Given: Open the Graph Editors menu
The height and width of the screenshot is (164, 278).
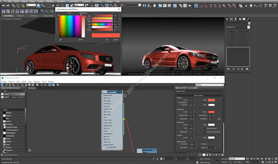Looking at the screenshot, I should coord(74,1).
